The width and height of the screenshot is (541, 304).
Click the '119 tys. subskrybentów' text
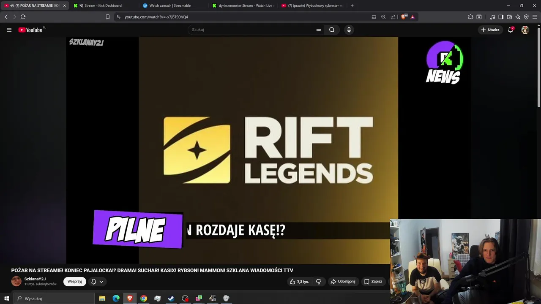pyautogui.click(x=40, y=284)
